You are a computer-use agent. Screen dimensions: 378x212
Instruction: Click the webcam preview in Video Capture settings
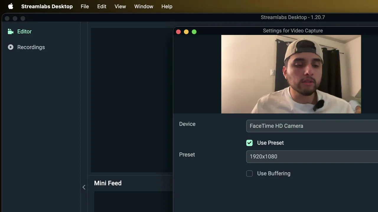[291, 74]
